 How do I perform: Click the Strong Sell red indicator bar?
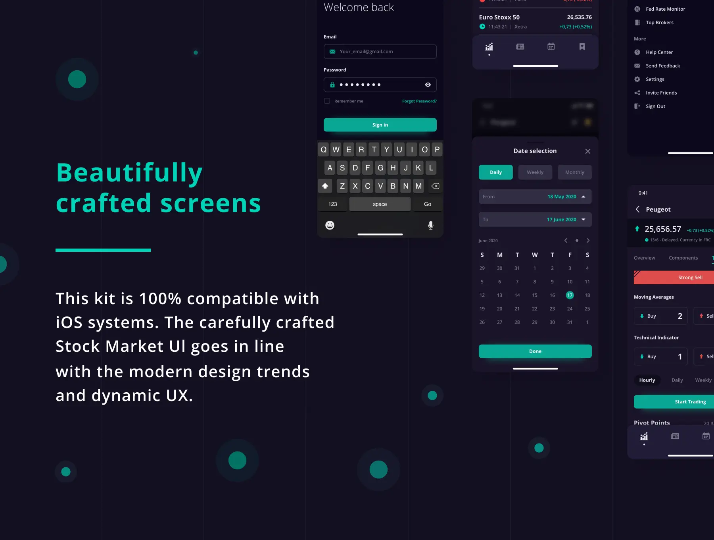point(674,278)
